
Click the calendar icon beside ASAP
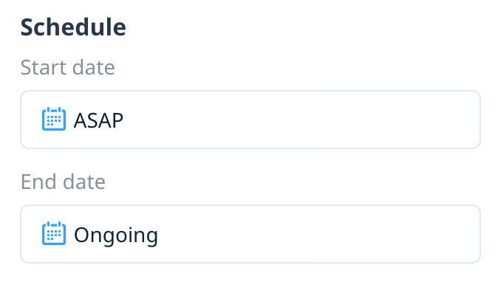[54, 119]
